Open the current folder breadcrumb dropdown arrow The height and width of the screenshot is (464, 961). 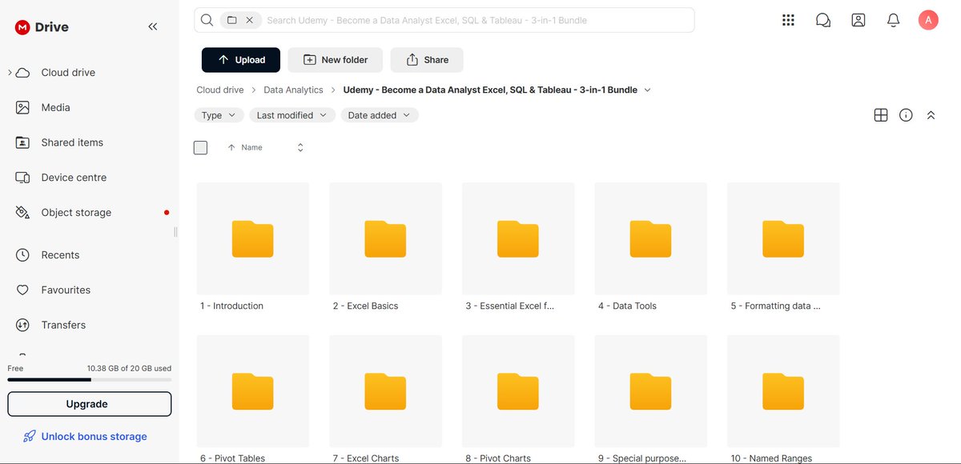(x=648, y=90)
